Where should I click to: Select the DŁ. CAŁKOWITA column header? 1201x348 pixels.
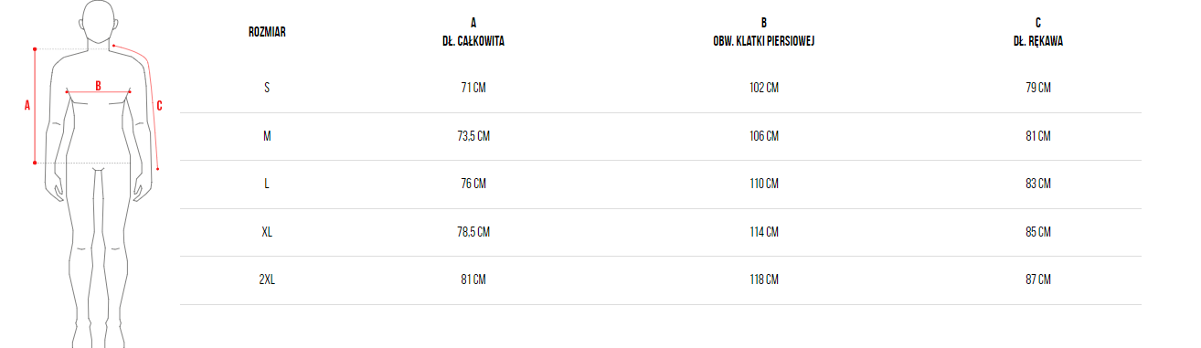[473, 31]
